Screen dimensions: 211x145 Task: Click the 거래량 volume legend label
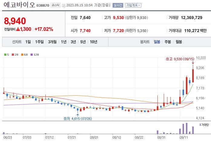(x=205, y=125)
